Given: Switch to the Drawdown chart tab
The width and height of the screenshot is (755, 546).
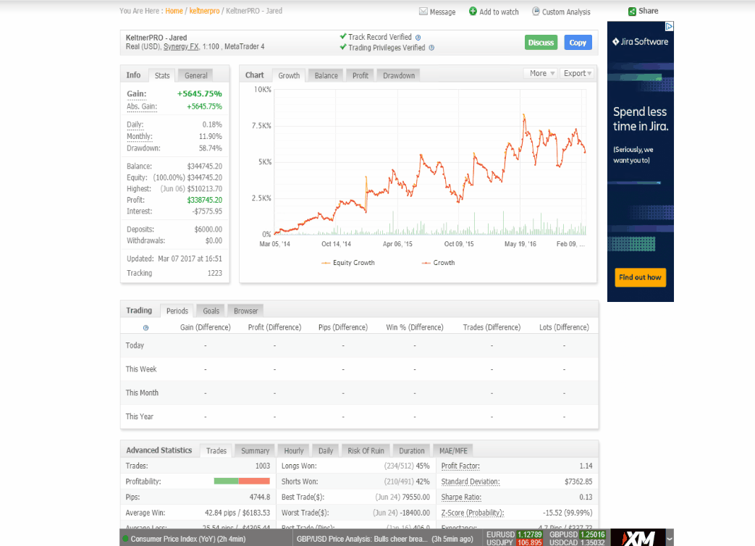Looking at the screenshot, I should (x=399, y=75).
